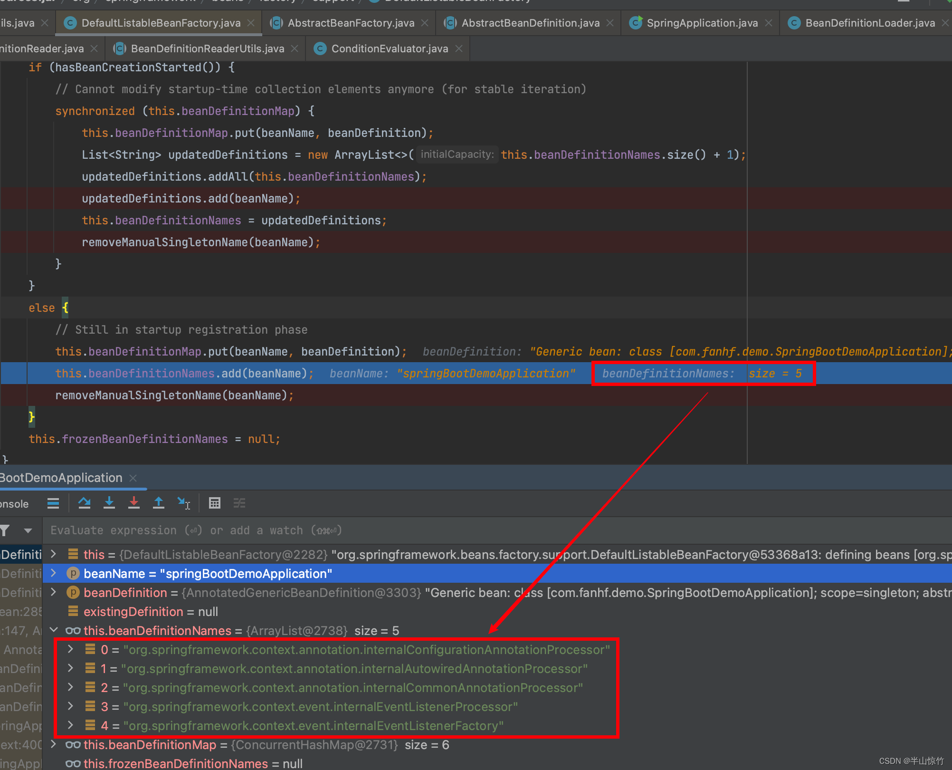Image resolution: width=952 pixels, height=770 pixels.
Task: Click the watch glasses icon of this.beanDefinitionMap
Action: click(x=73, y=745)
